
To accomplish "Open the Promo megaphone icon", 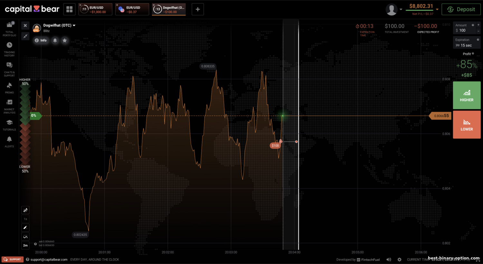I will click(9, 88).
